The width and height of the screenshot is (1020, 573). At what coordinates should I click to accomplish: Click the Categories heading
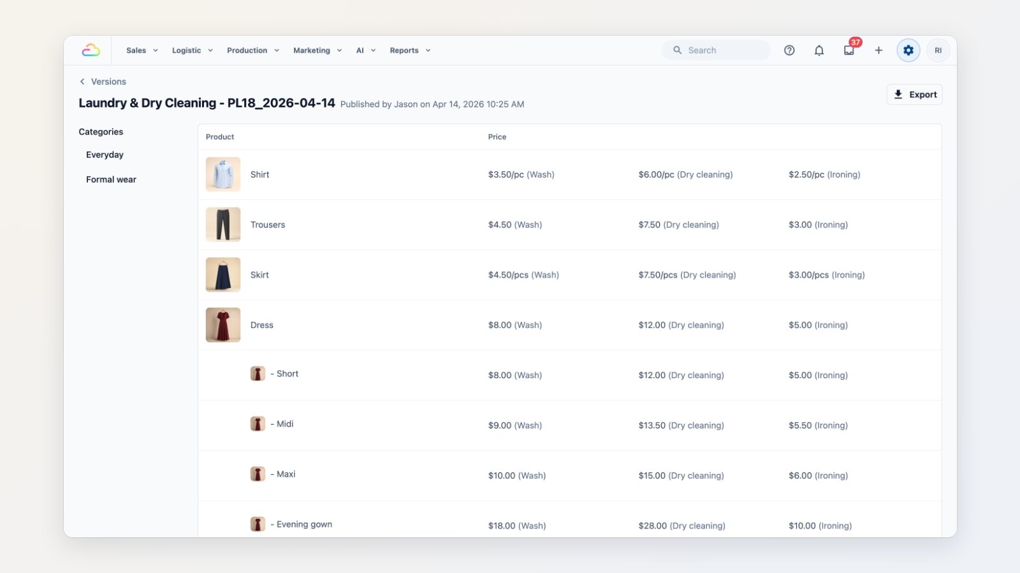click(101, 132)
